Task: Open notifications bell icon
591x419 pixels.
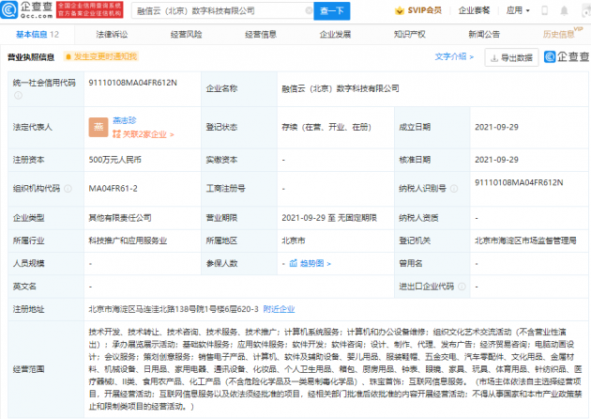Action: click(564, 11)
